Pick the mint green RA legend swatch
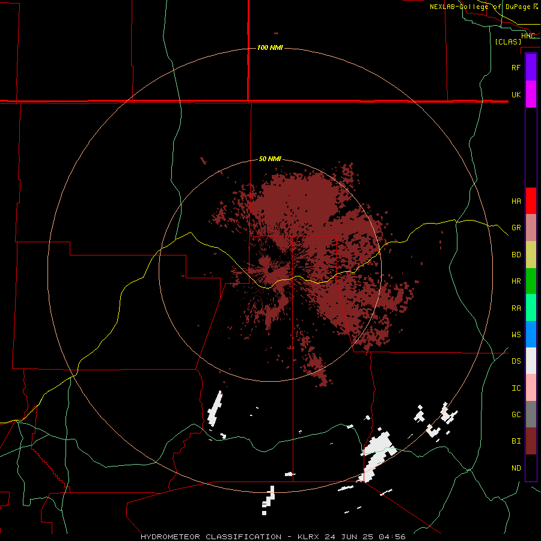This screenshot has width=541, height=541. point(531,308)
